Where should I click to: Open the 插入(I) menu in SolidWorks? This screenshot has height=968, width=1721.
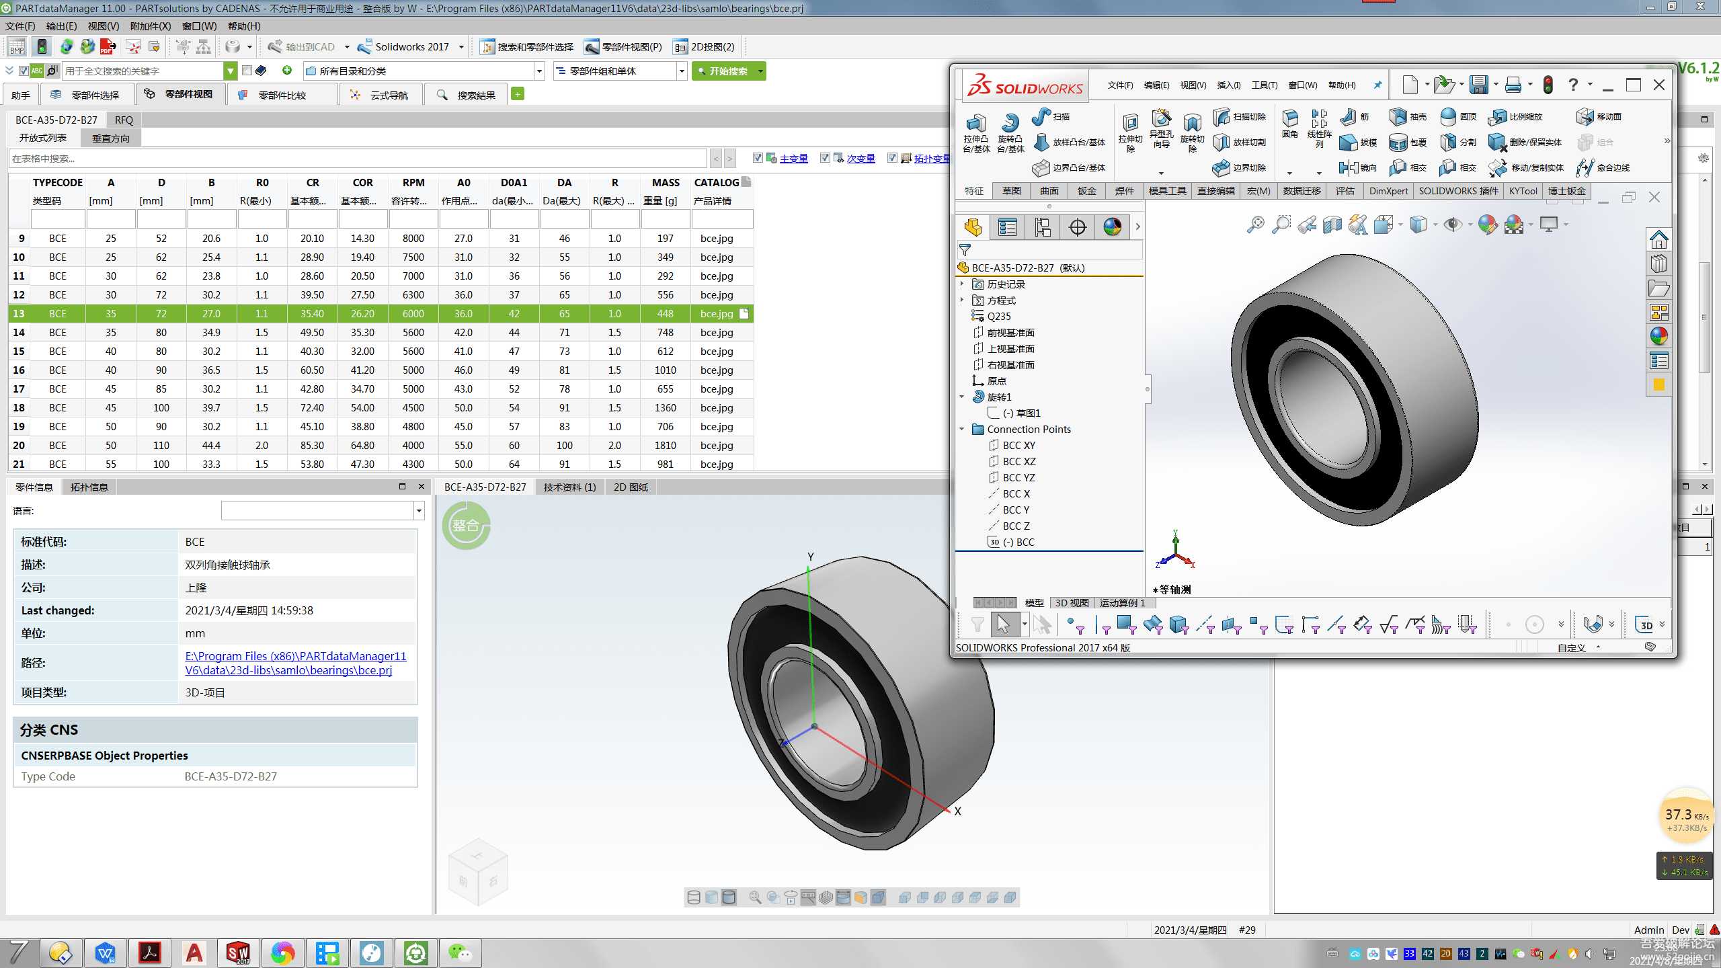tap(1228, 85)
